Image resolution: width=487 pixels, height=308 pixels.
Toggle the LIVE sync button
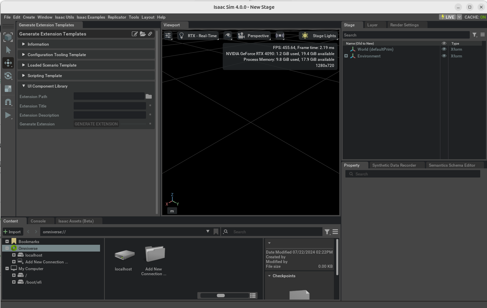(447, 17)
